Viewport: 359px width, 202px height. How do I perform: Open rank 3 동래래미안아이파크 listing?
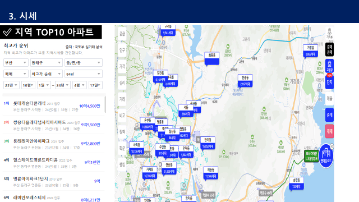pyautogui.click(x=53, y=144)
